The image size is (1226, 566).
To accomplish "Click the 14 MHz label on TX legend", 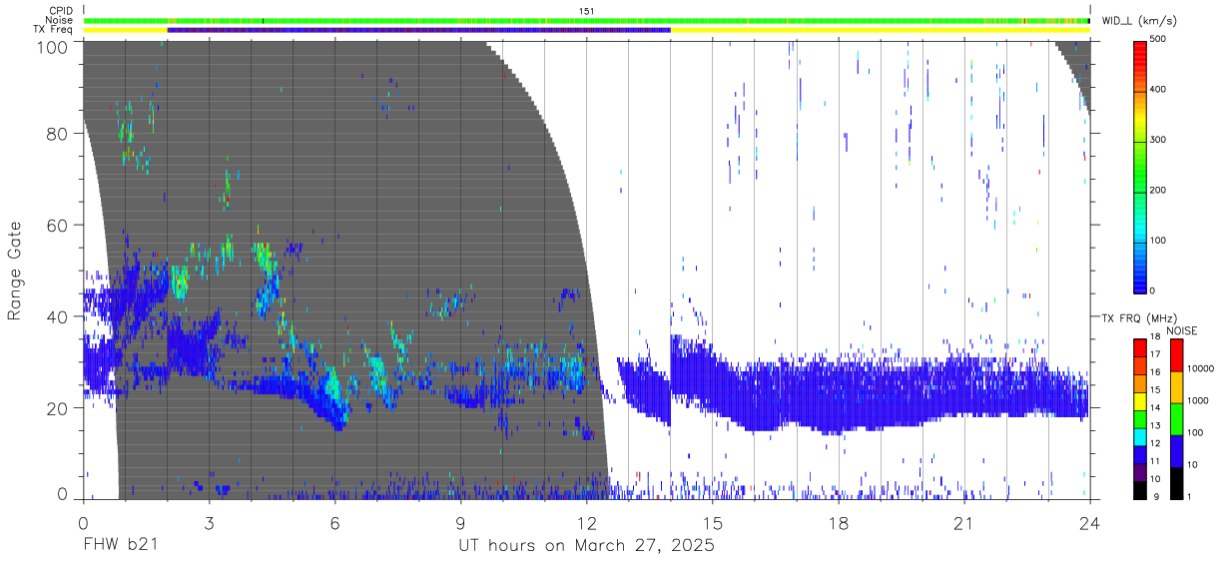I will 1157,407.
